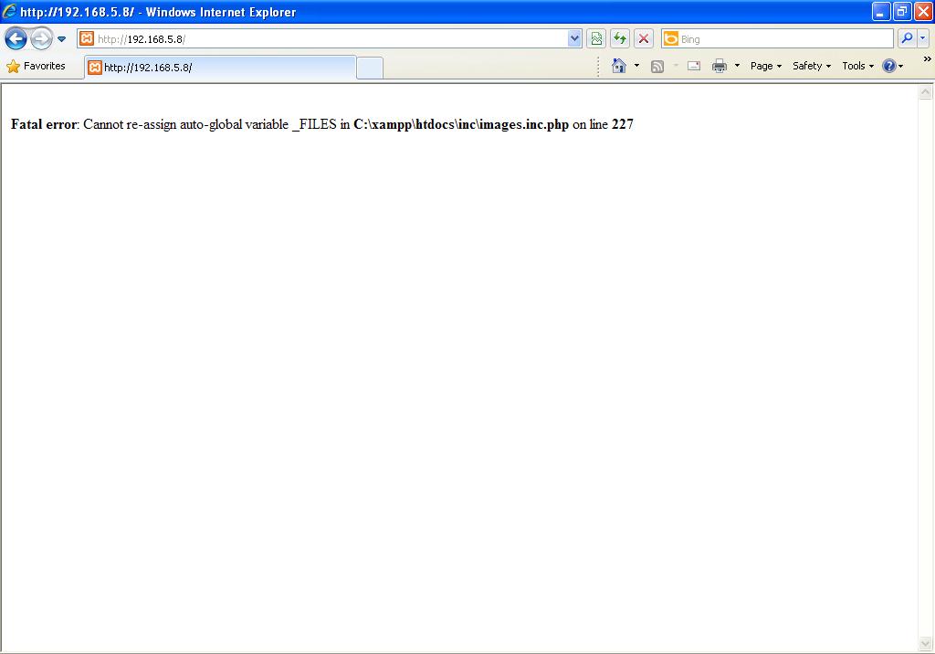Select the http://192.168.5.8/ tab
The height and width of the screenshot is (654, 935).
click(221, 68)
